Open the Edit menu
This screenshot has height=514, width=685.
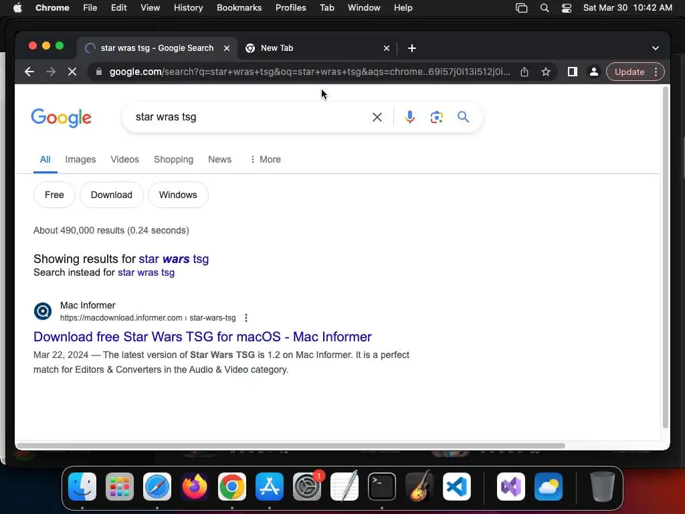(x=118, y=8)
